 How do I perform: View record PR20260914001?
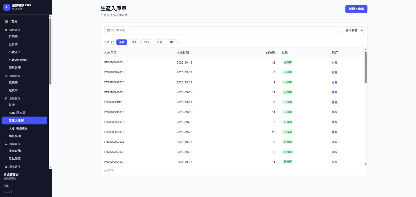click(334, 73)
